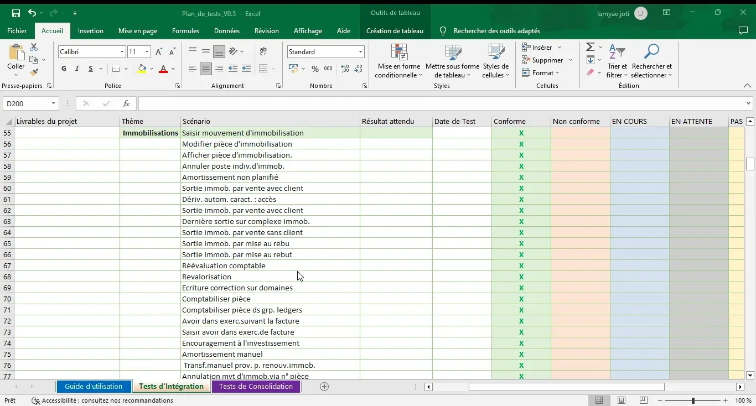Open the Formules ribbon tab
The width and height of the screenshot is (756, 406).
click(185, 31)
